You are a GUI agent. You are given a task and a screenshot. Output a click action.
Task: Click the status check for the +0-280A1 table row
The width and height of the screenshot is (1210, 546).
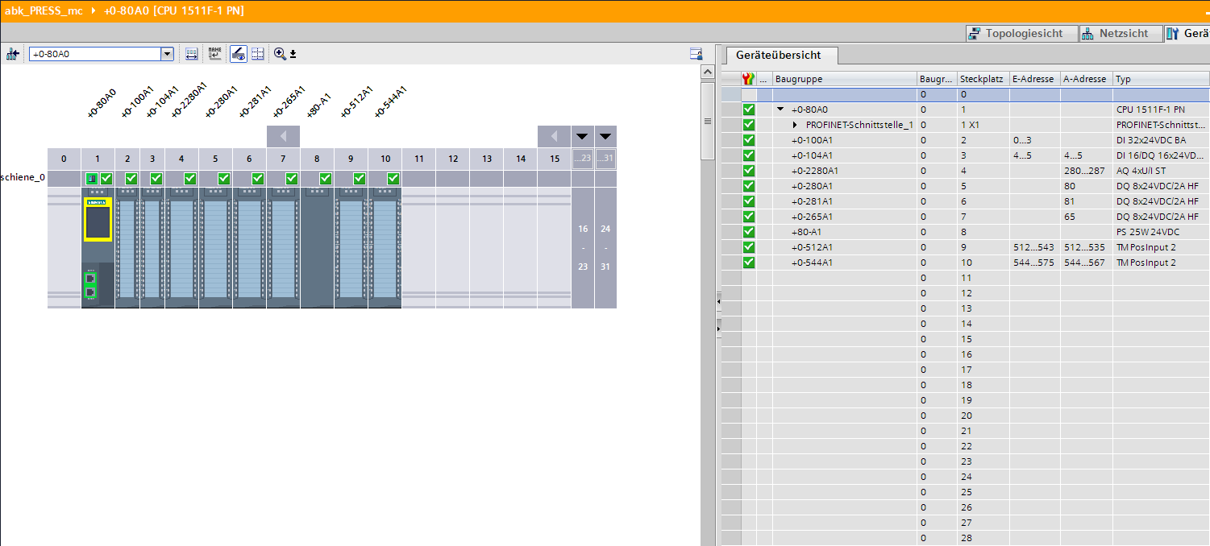749,186
